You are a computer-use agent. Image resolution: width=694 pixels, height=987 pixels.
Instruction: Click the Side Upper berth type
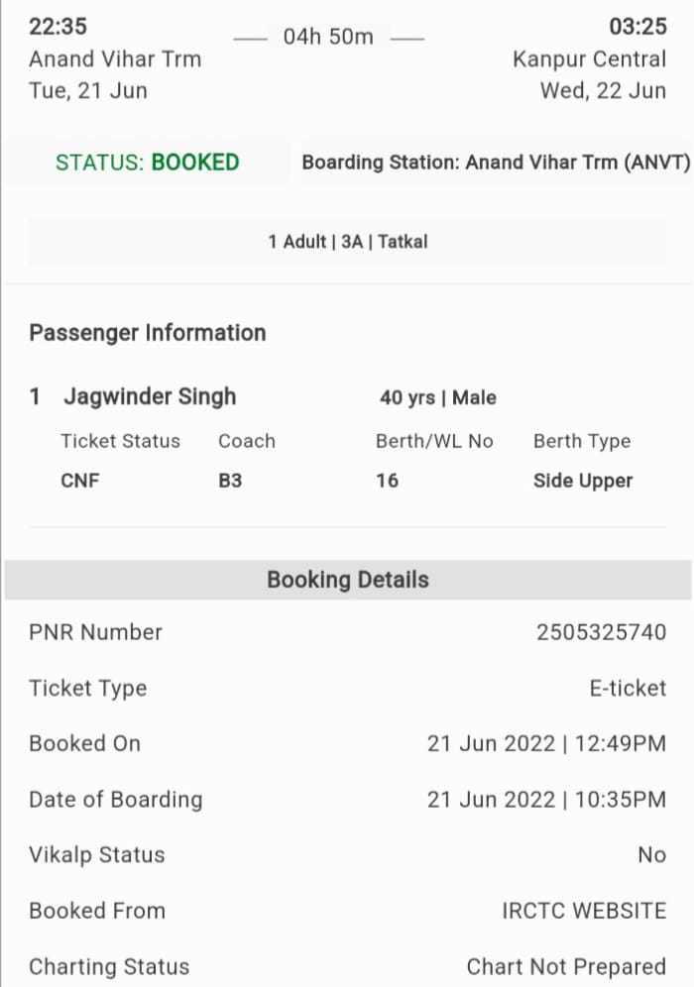point(583,481)
